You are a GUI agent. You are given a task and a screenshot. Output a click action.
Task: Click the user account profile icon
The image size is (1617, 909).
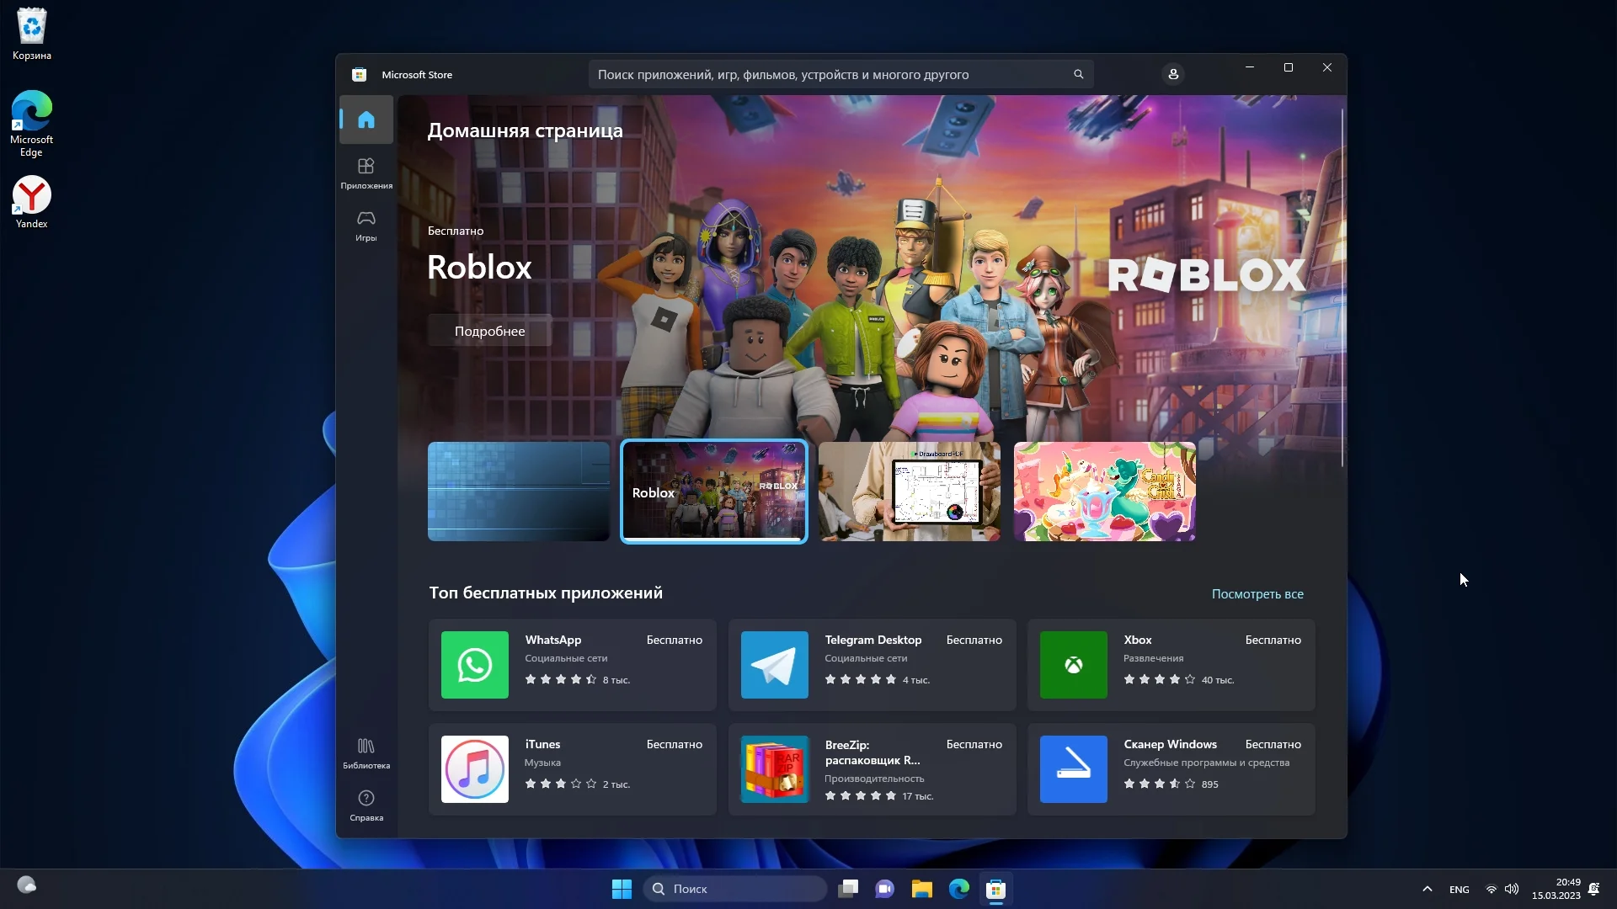tap(1172, 74)
